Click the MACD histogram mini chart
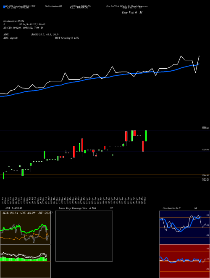 point(25,261)
